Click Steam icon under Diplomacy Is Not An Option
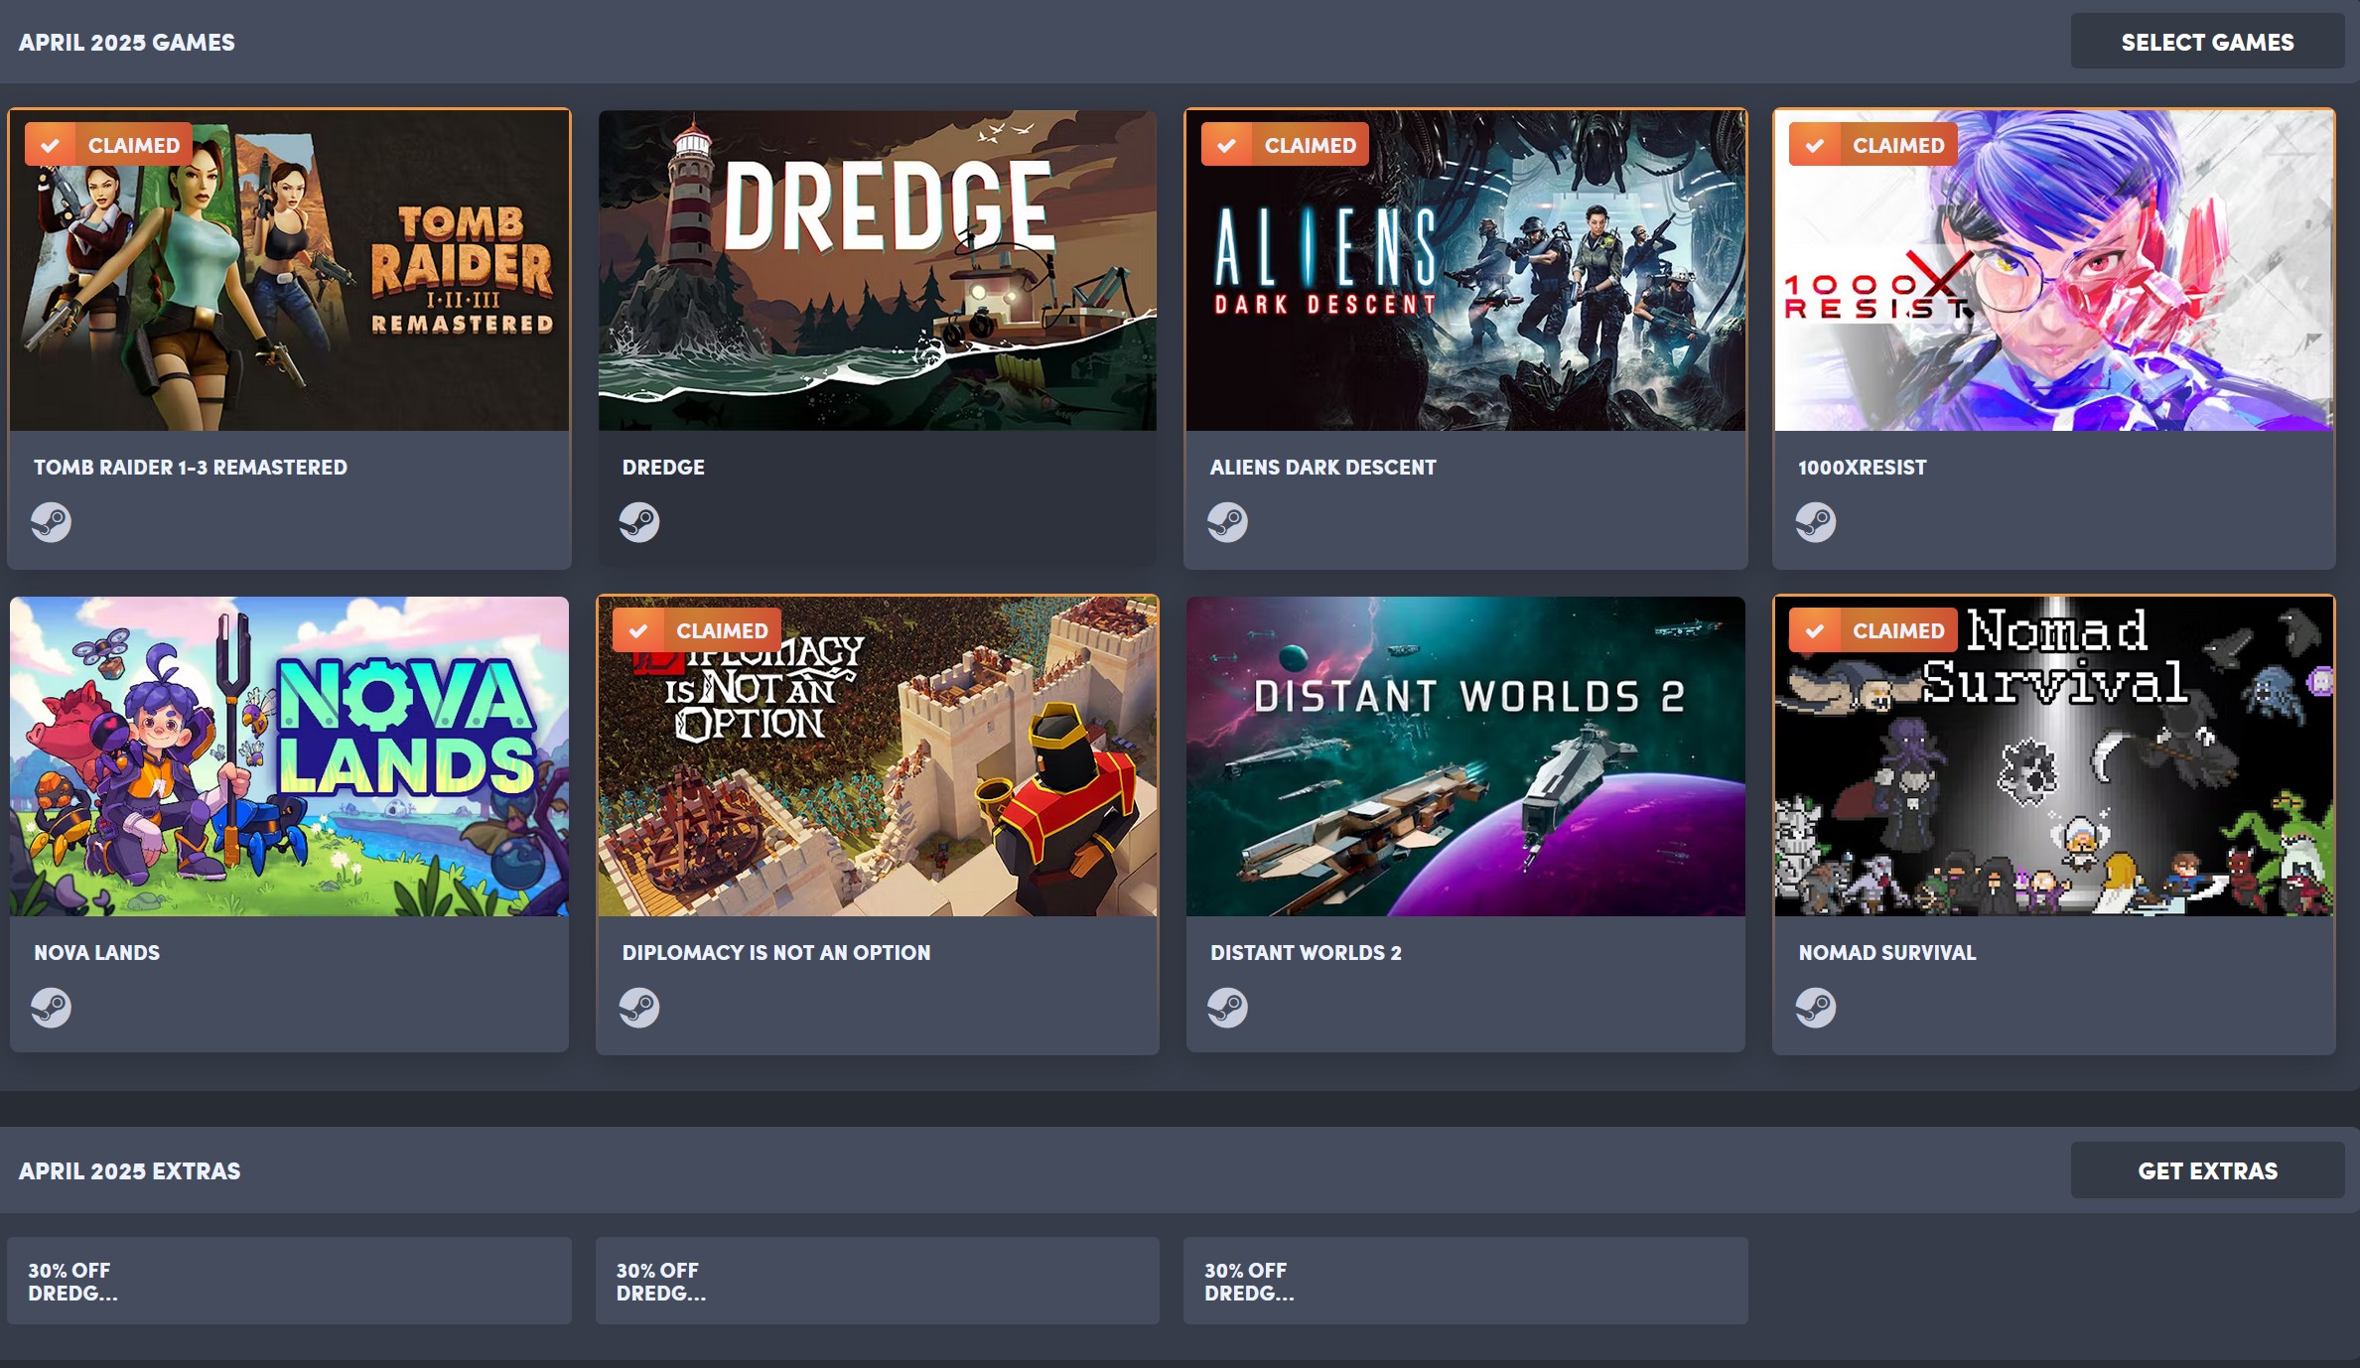This screenshot has height=1368, width=2360. (639, 1008)
